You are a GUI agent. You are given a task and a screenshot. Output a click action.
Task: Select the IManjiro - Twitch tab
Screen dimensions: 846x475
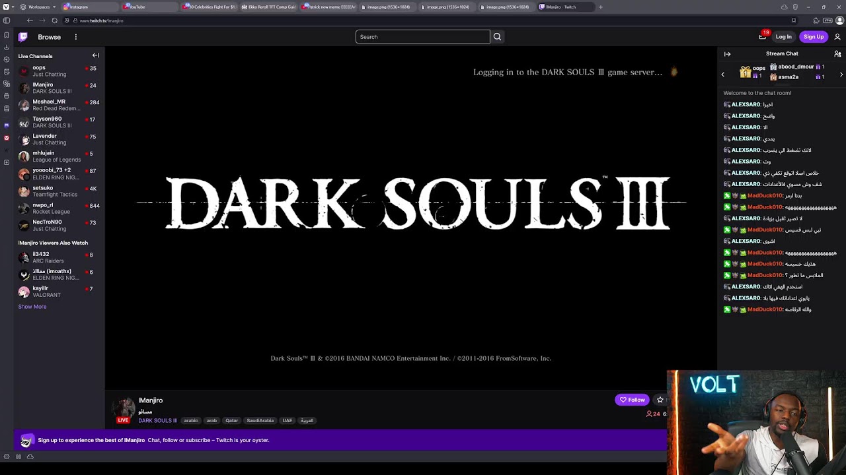[565, 7]
